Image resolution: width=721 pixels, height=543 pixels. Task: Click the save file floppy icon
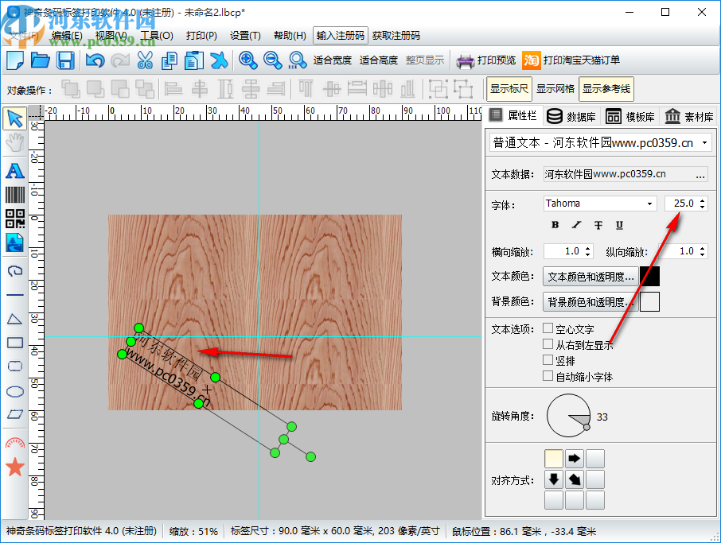tap(65, 60)
